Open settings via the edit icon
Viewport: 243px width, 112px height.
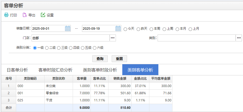click(x=43, y=15)
